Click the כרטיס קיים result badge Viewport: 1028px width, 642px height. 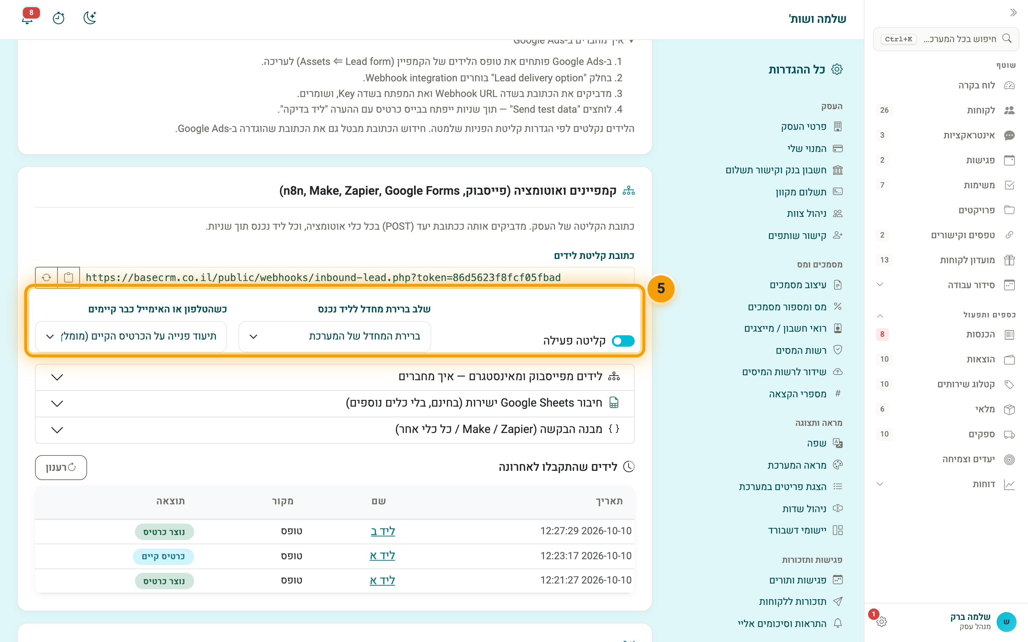tap(163, 557)
